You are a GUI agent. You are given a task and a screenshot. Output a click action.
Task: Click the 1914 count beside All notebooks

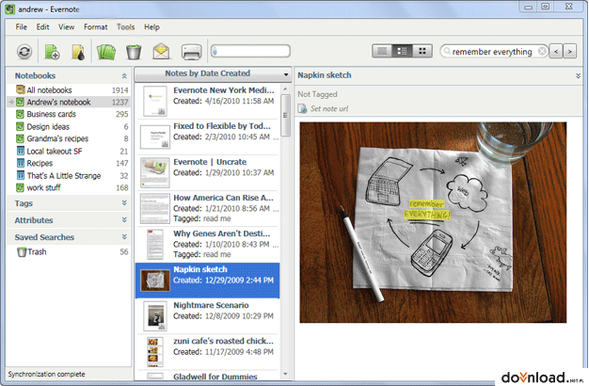pyautogui.click(x=119, y=90)
